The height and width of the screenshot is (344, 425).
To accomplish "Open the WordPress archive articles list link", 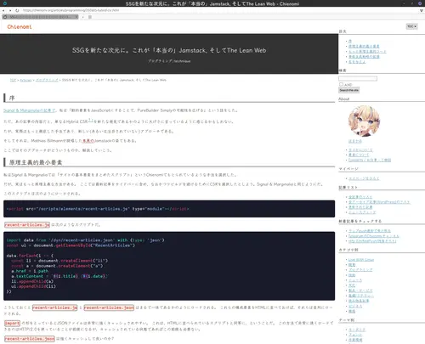I will (379, 202).
